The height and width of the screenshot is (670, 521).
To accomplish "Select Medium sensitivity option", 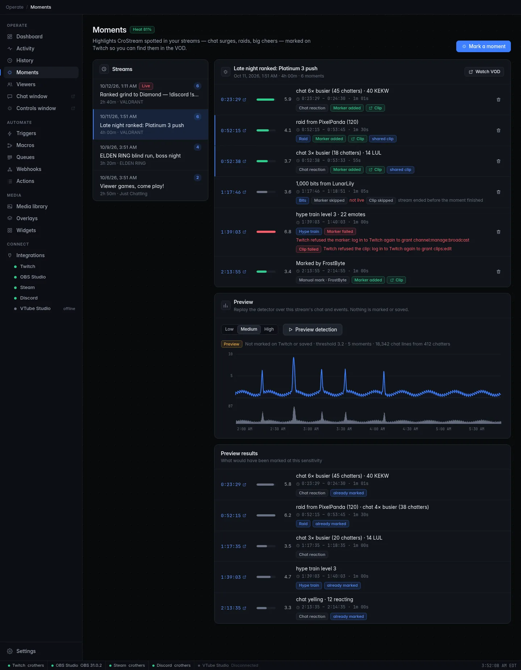I will coord(249,329).
